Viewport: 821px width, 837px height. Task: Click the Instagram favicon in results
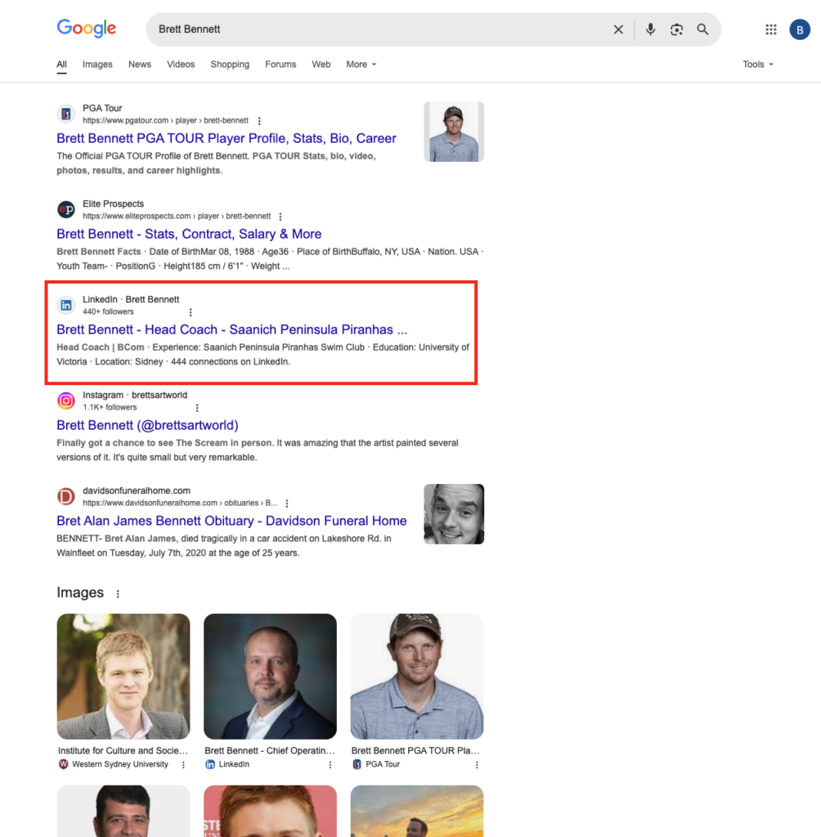pos(66,401)
